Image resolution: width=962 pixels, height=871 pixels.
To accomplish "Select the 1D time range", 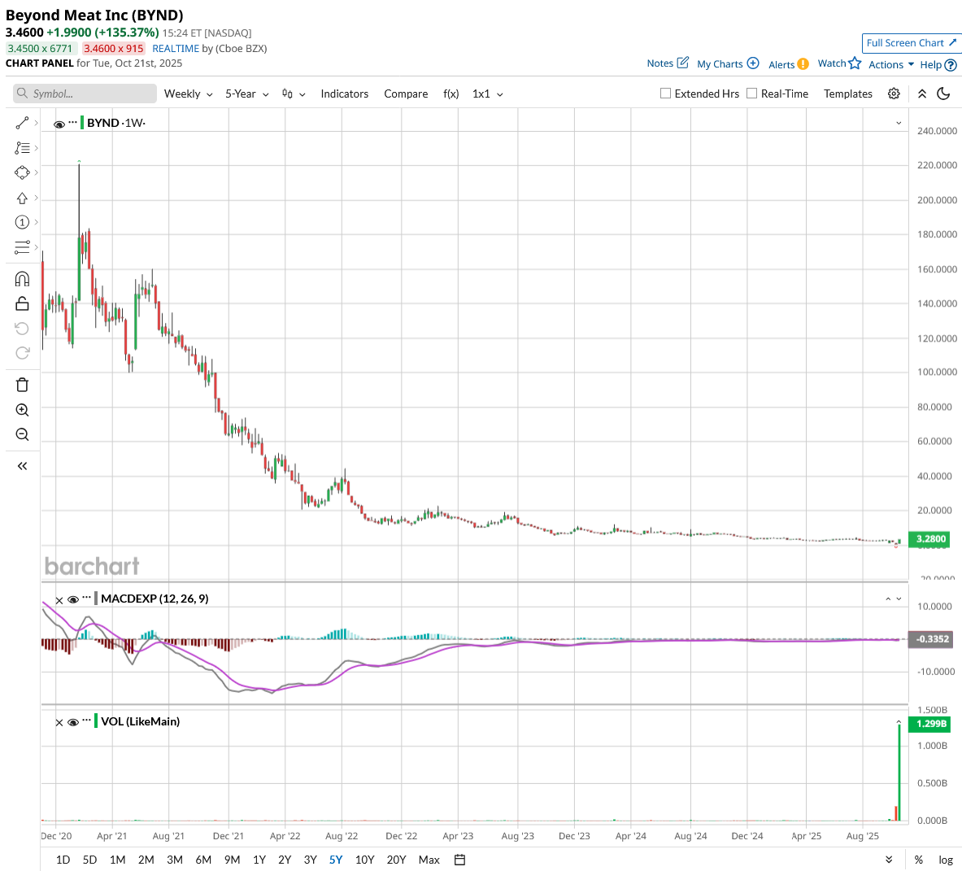I will (x=63, y=860).
